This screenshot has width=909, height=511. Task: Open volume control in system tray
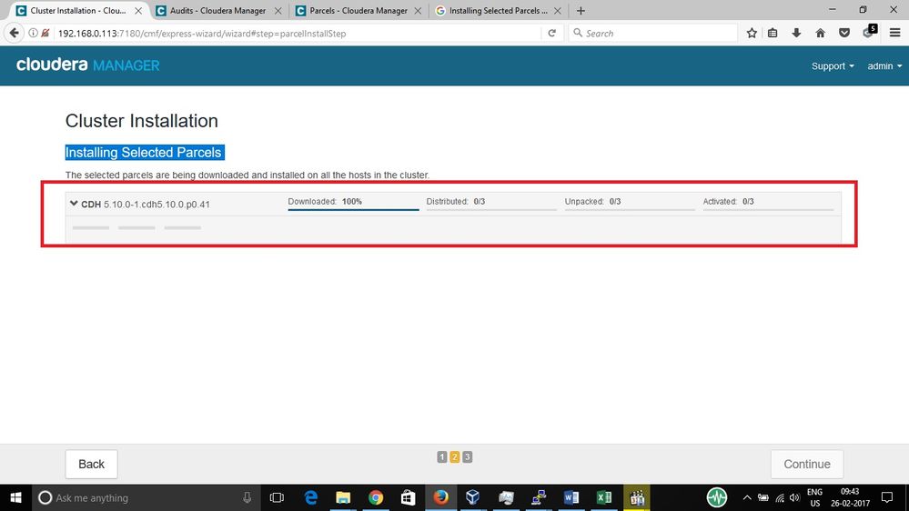pos(794,497)
